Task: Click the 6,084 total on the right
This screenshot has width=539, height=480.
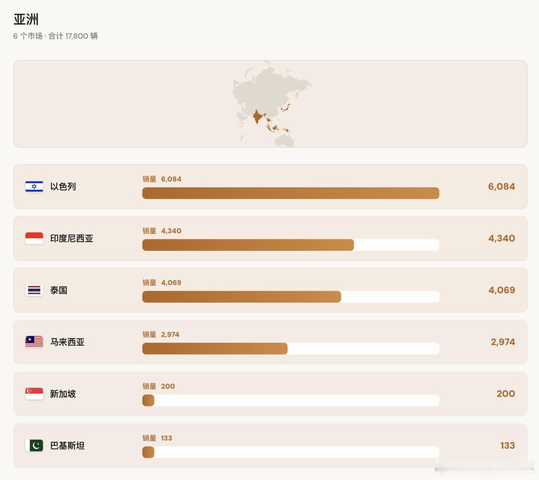Action: click(502, 186)
